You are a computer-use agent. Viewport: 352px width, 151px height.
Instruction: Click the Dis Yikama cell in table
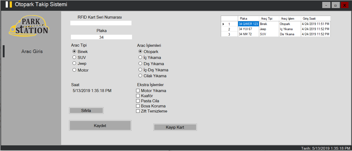(x=290, y=34)
